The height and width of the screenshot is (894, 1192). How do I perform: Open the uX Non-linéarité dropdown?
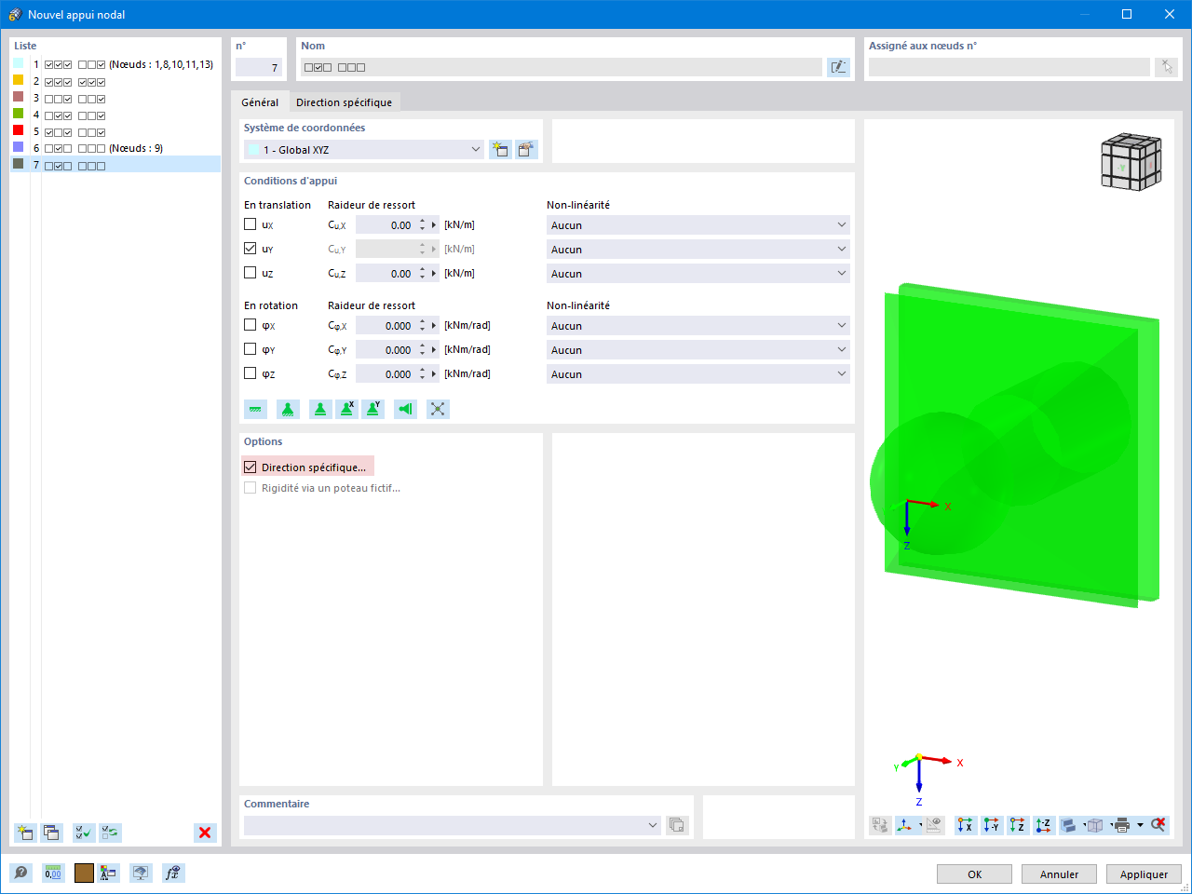tap(698, 224)
